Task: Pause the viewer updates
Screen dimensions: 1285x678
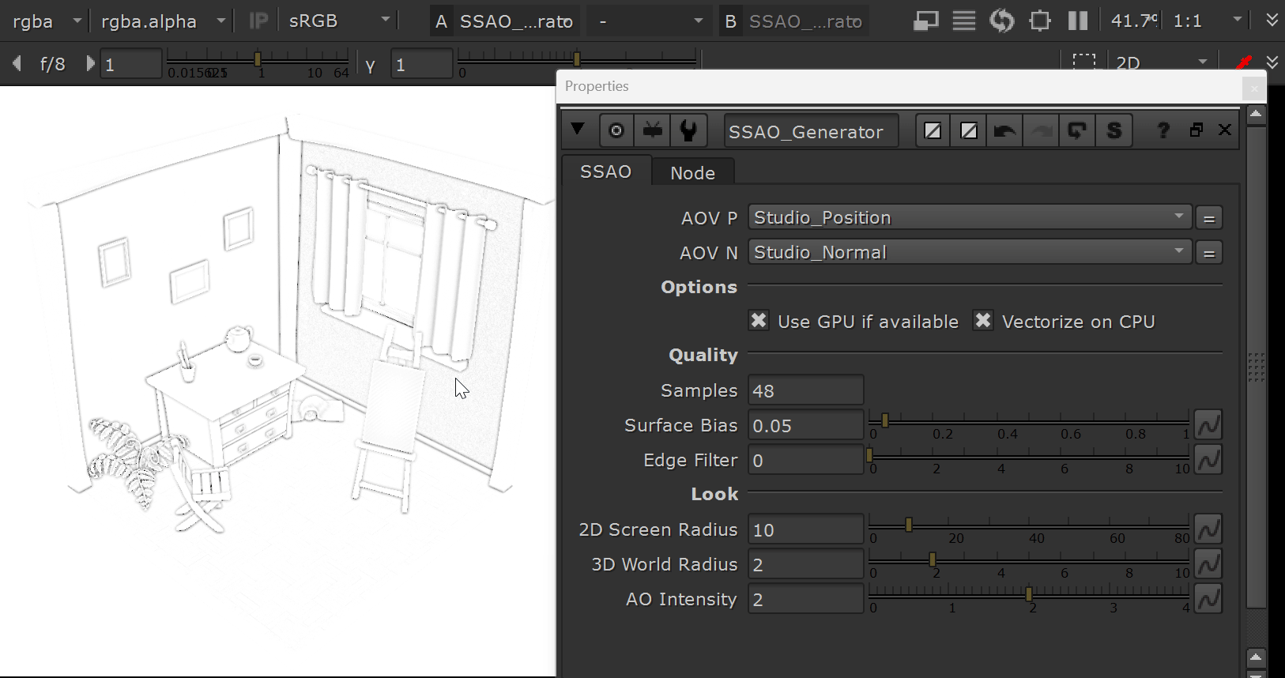Action: click(1078, 21)
